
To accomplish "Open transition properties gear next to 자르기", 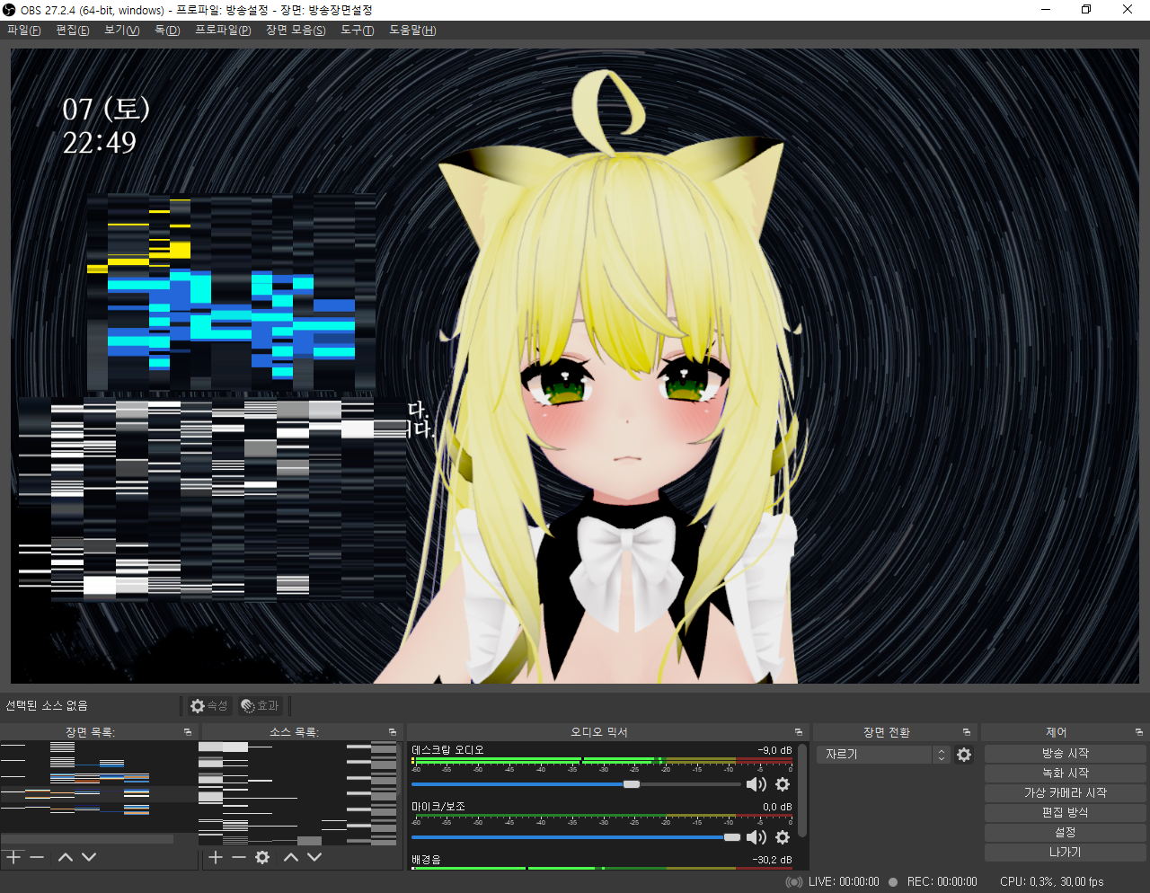I will [964, 755].
